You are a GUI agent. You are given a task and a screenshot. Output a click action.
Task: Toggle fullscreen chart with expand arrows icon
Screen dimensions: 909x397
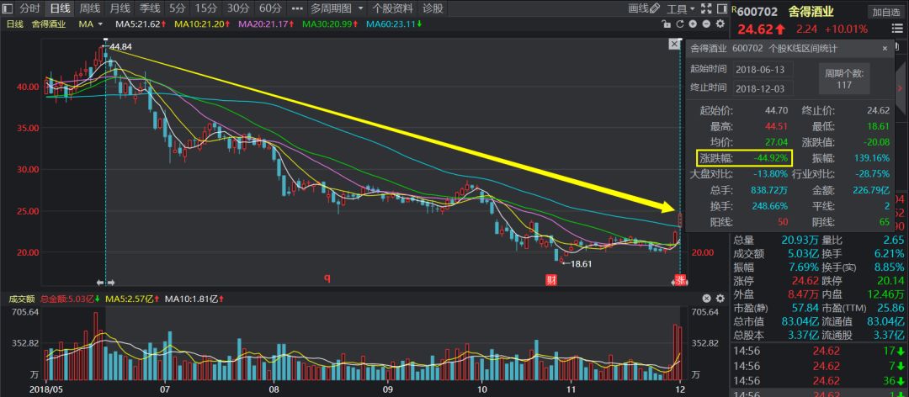pyautogui.click(x=705, y=8)
